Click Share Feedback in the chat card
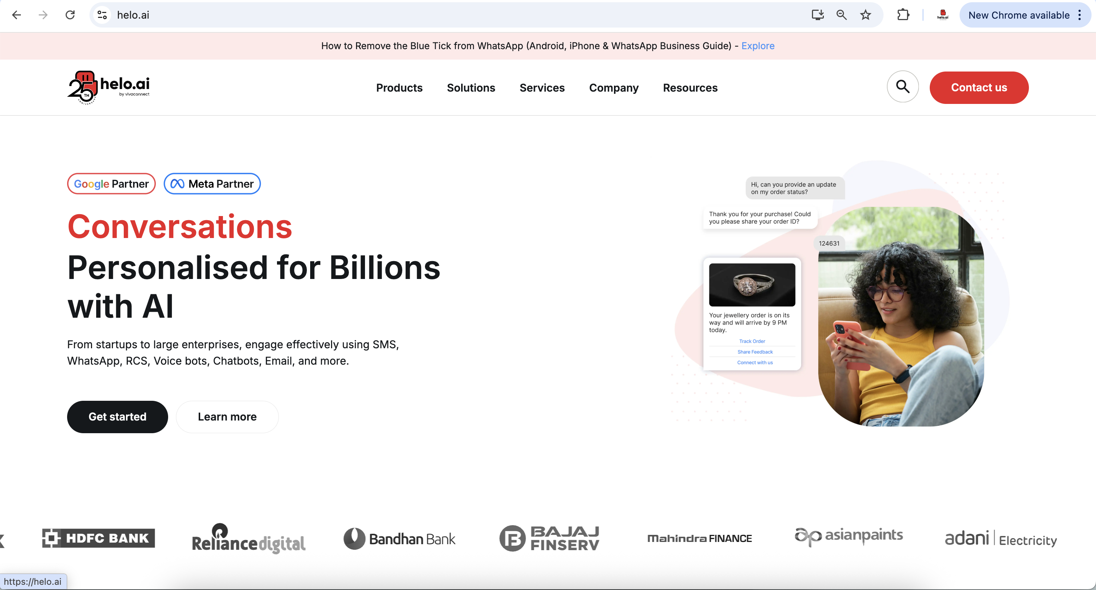Viewport: 1096px width, 590px height. point(755,352)
